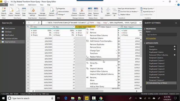This screenshot has width=180, height=101.
Task: Switch to Transform ribbon tab
Action: pos(21,5)
